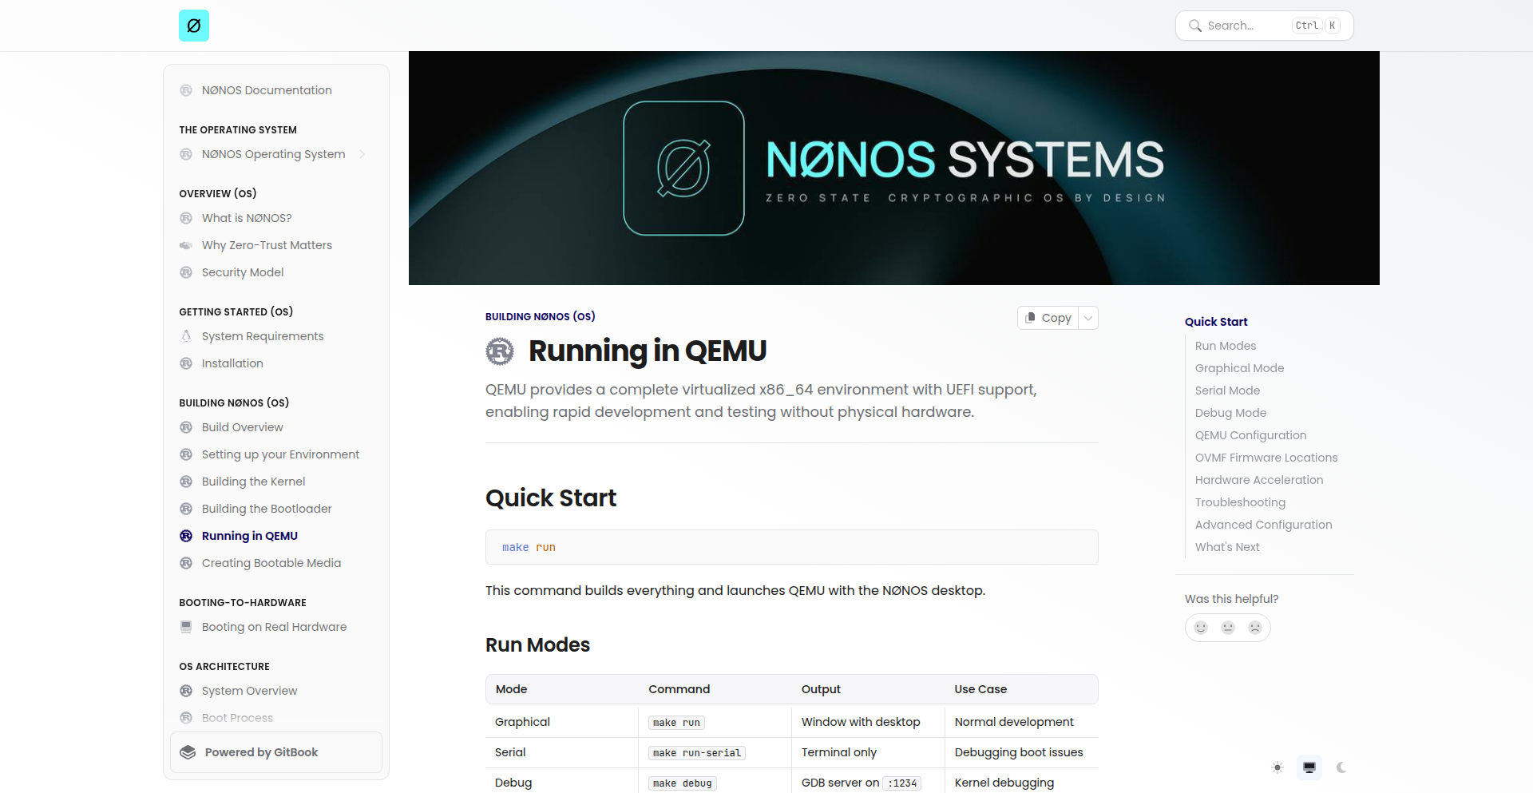The width and height of the screenshot is (1533, 793).
Task: Click the magnifier icon in the search bar
Action: coord(1194,25)
